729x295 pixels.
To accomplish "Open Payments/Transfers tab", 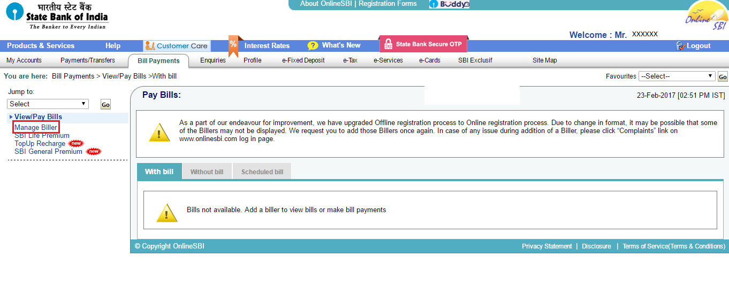I will point(88,60).
